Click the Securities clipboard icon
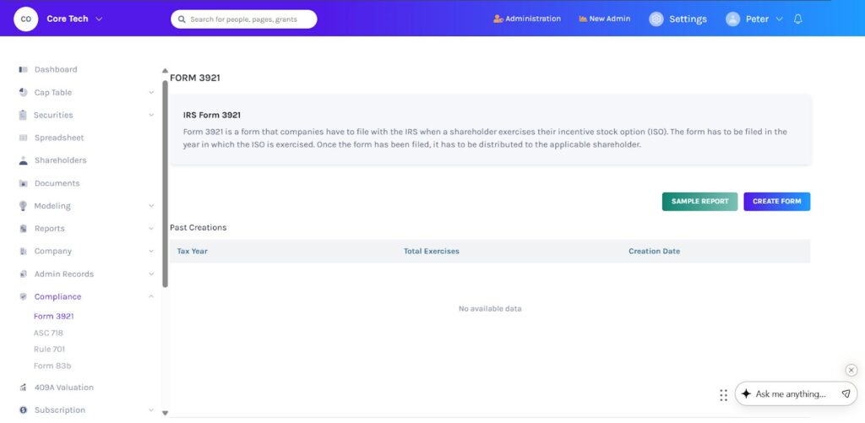This screenshot has height=423, width=865. coord(23,115)
